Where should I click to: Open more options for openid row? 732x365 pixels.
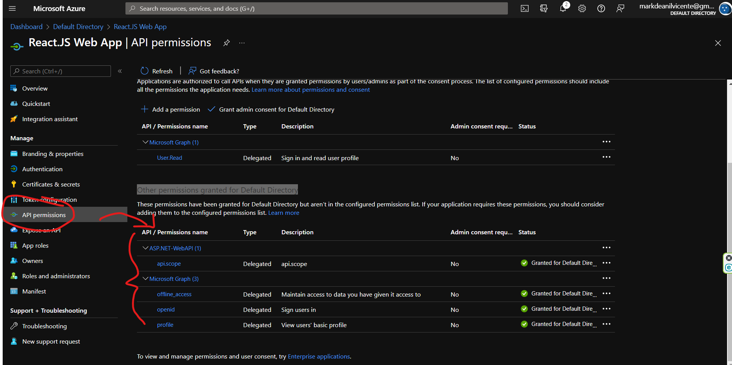point(606,309)
